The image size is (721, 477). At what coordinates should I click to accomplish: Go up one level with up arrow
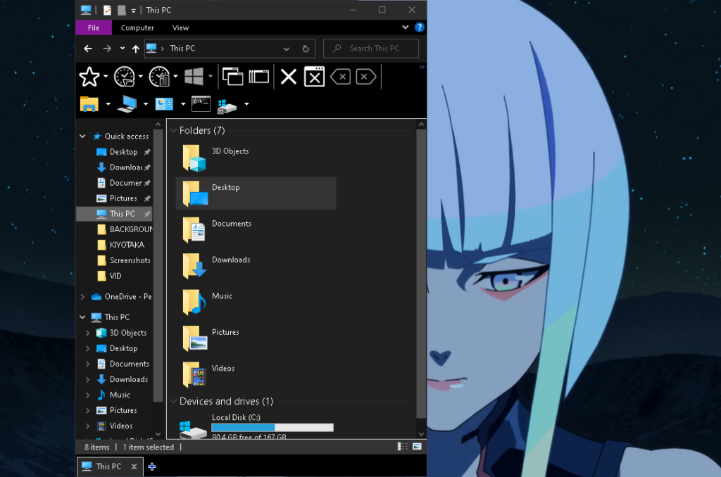(136, 49)
